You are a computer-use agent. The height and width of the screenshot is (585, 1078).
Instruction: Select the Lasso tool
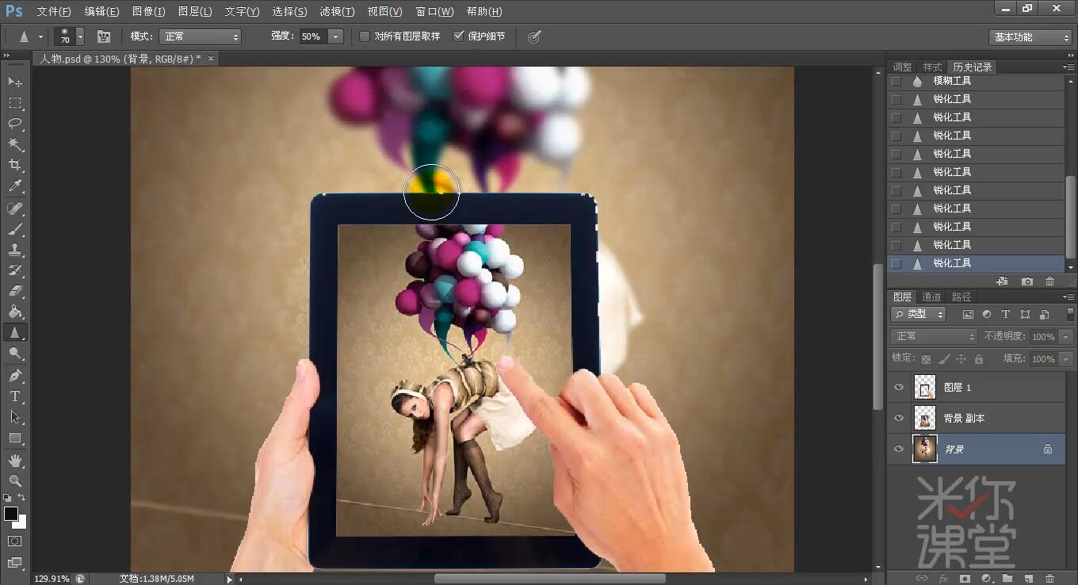pos(15,124)
